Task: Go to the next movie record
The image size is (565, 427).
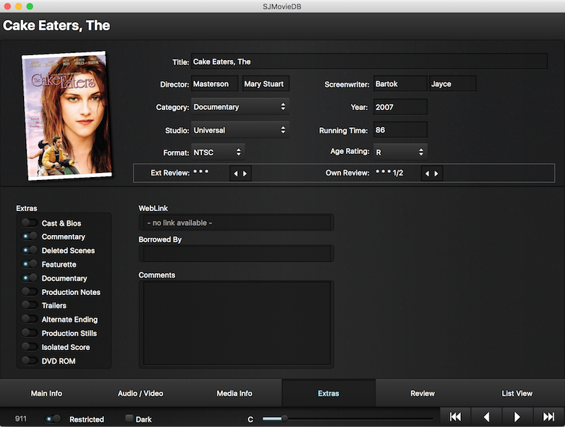Action: point(518,417)
